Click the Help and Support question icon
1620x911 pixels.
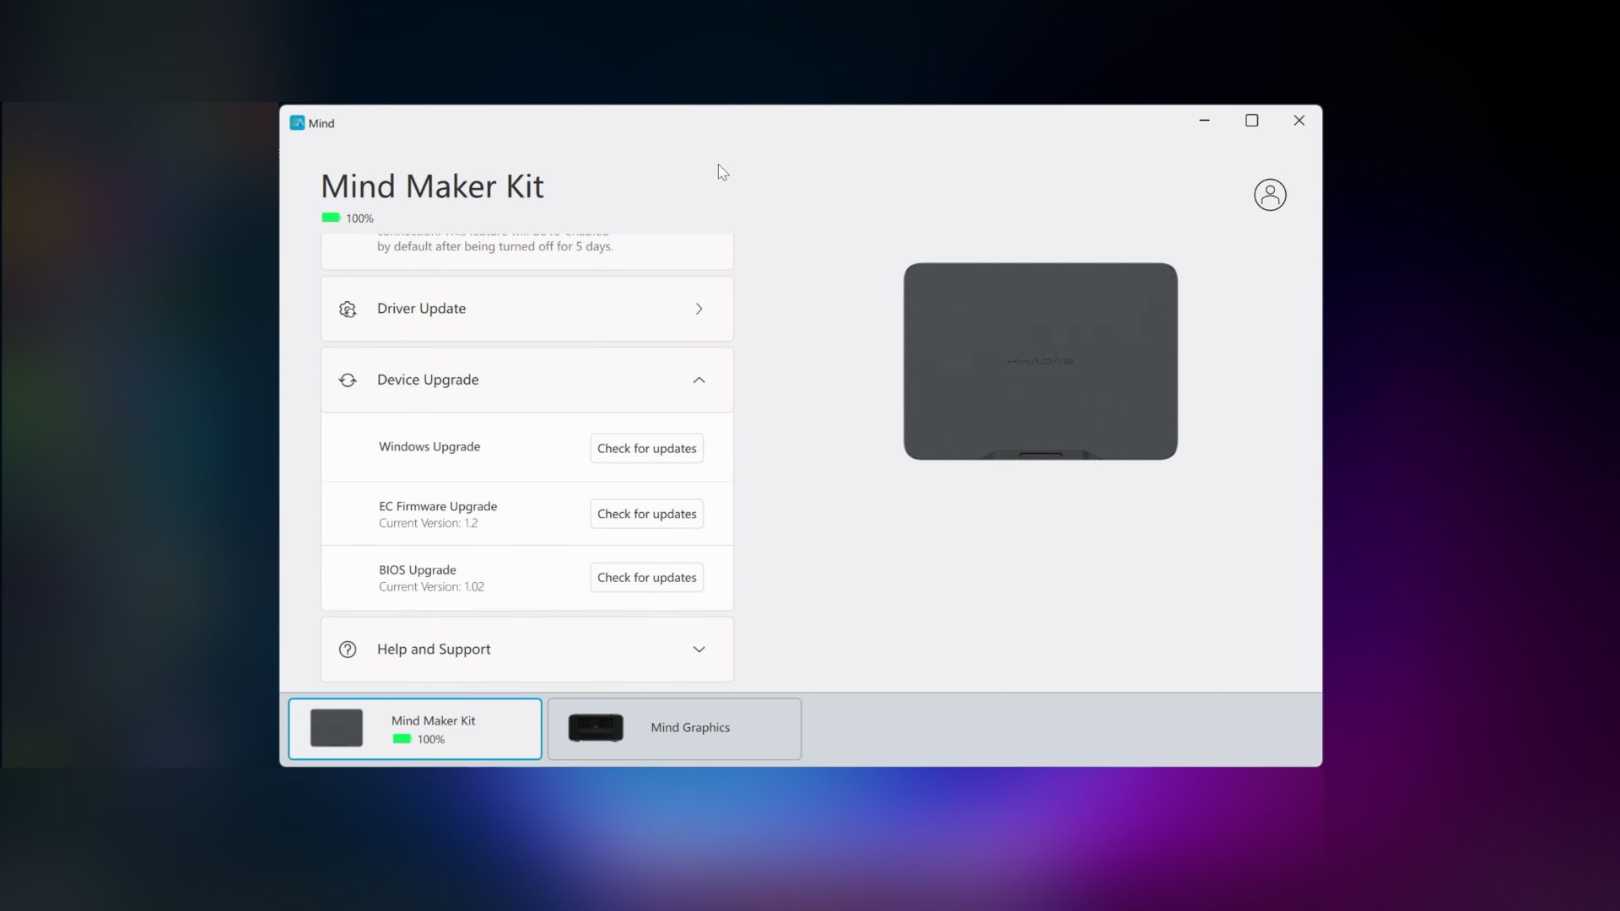348,650
